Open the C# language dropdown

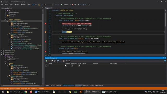coord(49,5)
